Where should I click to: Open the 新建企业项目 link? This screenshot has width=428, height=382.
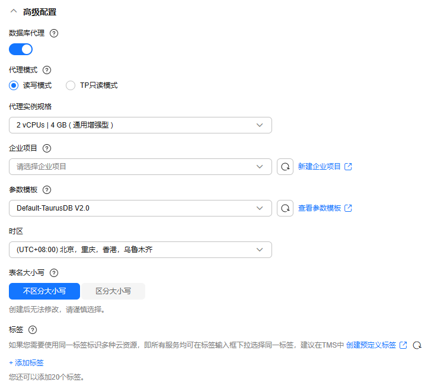(319, 167)
